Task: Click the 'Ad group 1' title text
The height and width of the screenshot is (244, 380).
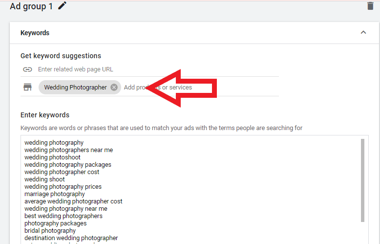Action: pos(31,6)
